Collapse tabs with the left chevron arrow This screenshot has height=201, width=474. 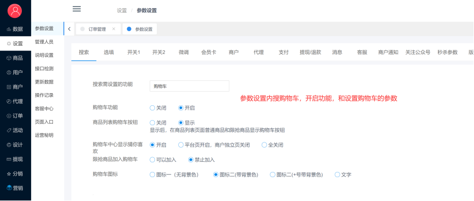[x=69, y=29]
